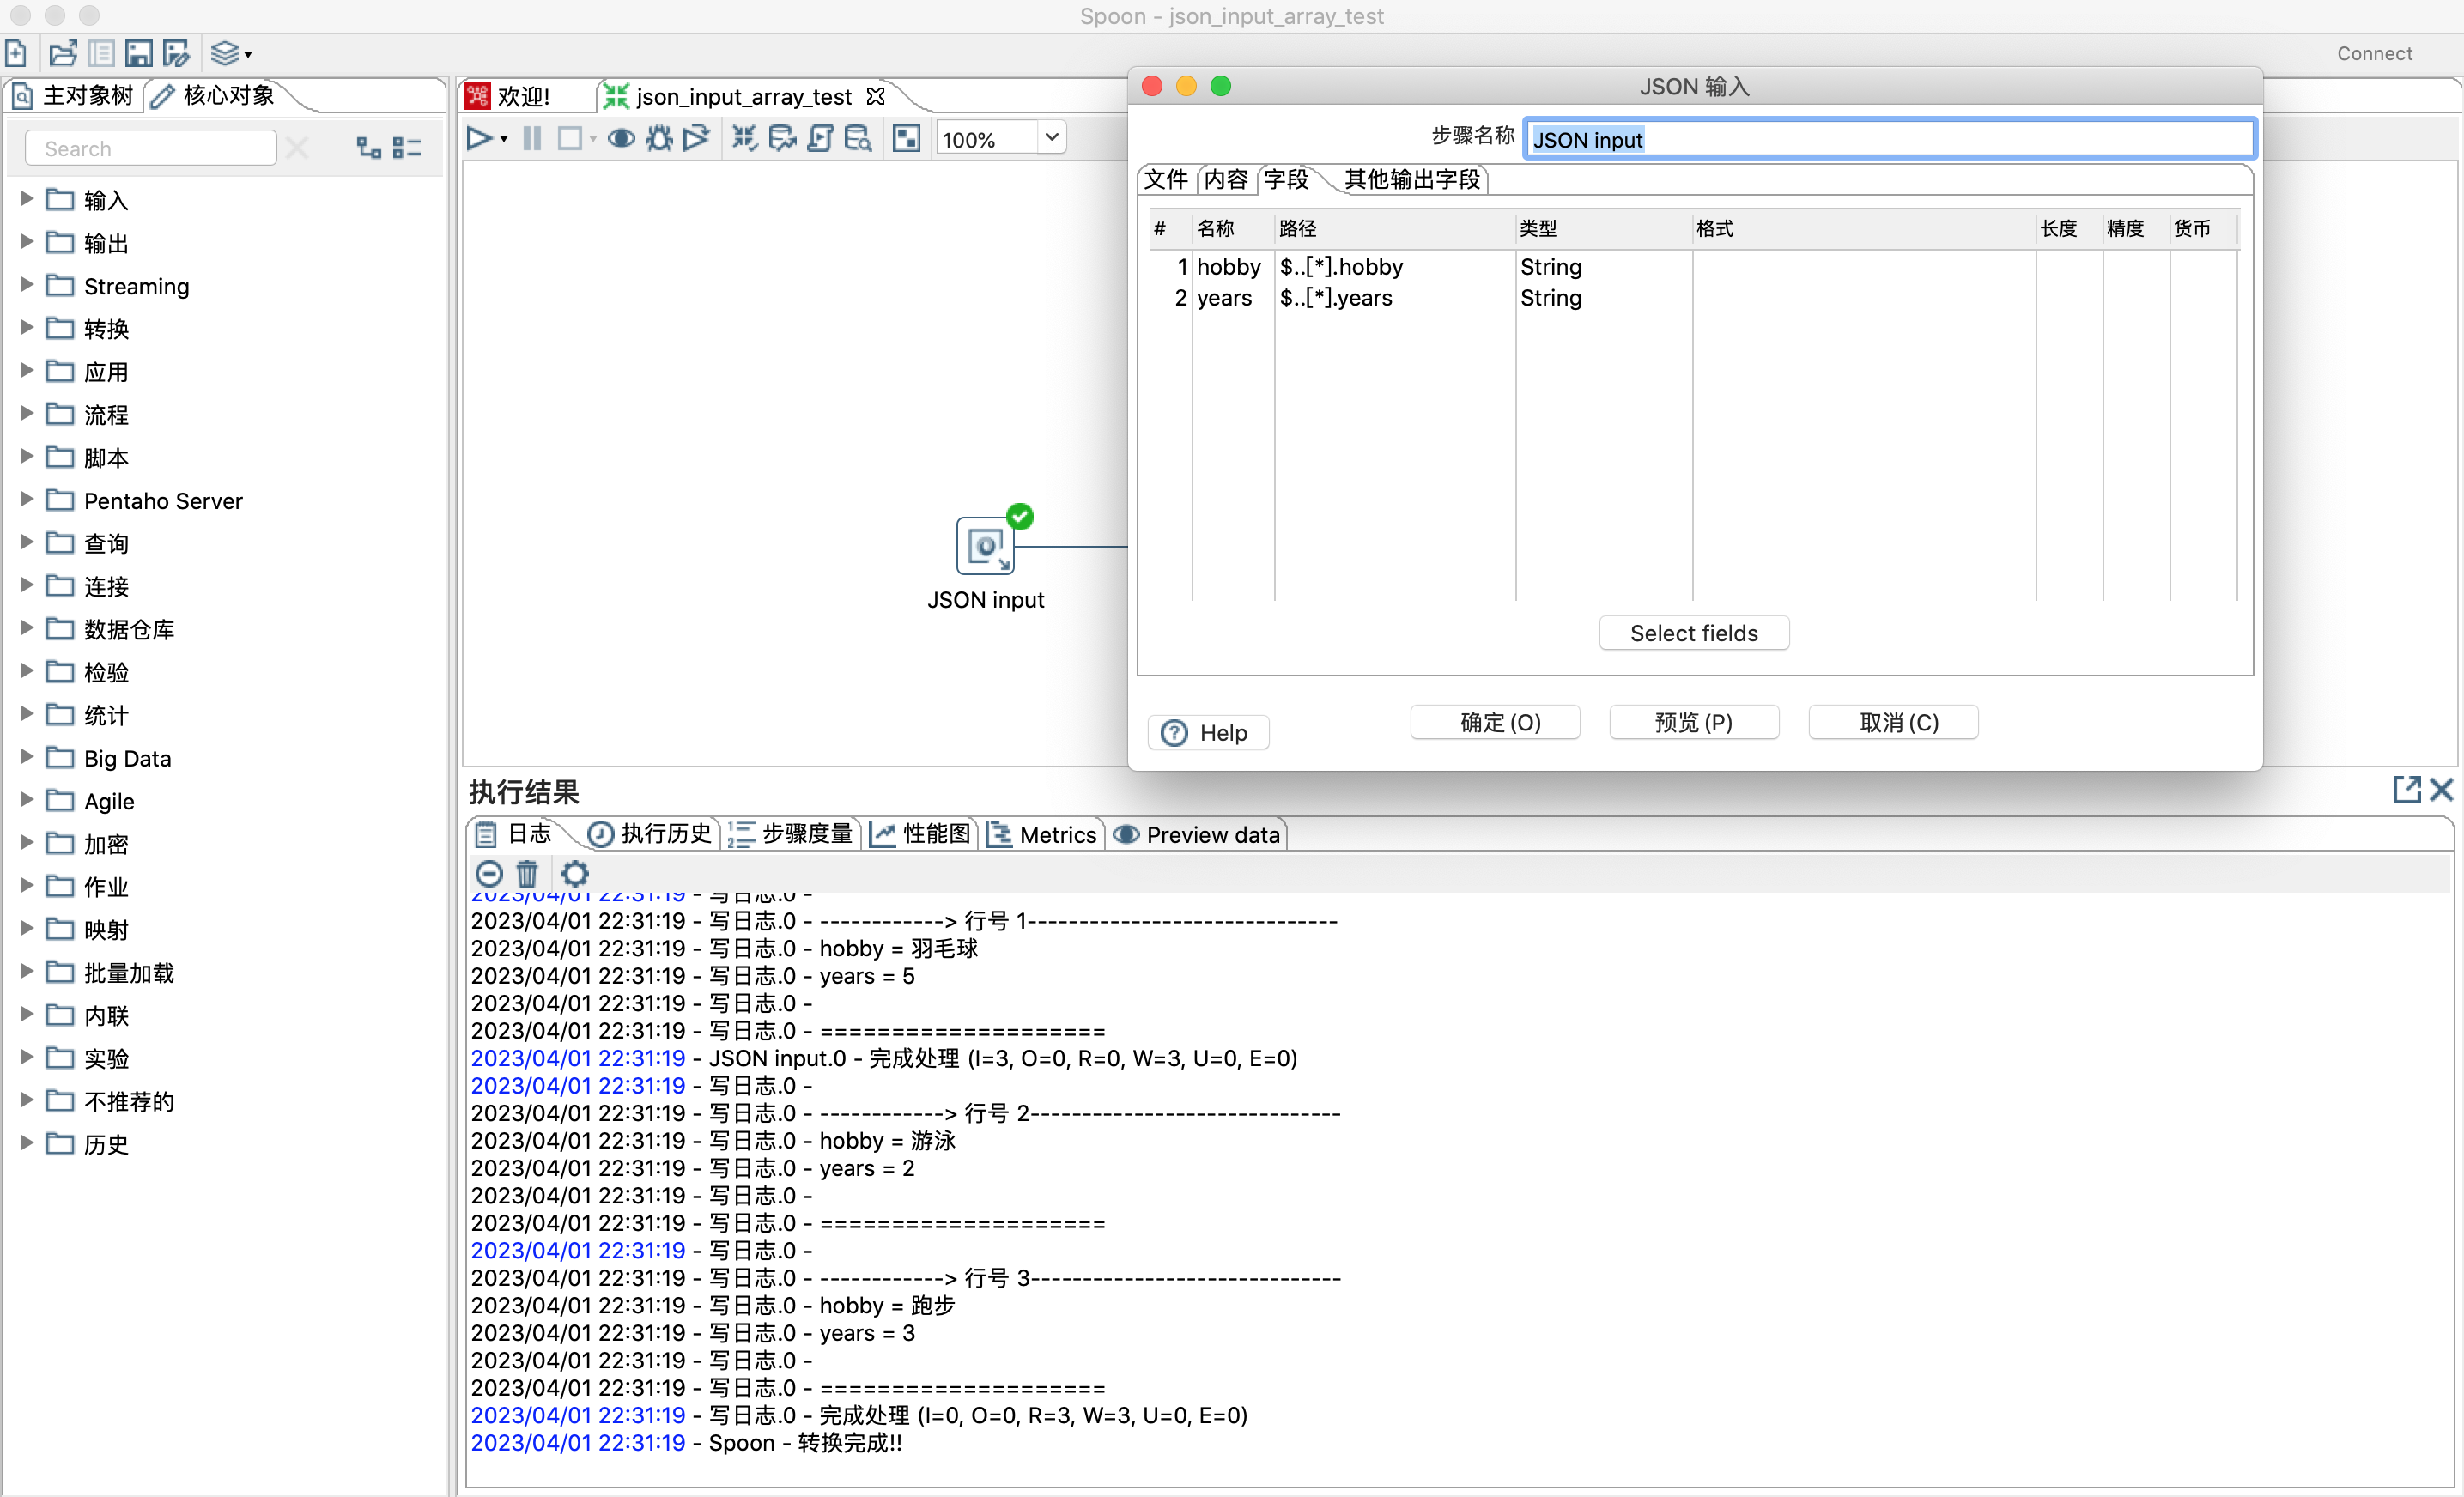Click the Verify transformation icon
Viewport: 2464px width, 1497px height.
[744, 139]
